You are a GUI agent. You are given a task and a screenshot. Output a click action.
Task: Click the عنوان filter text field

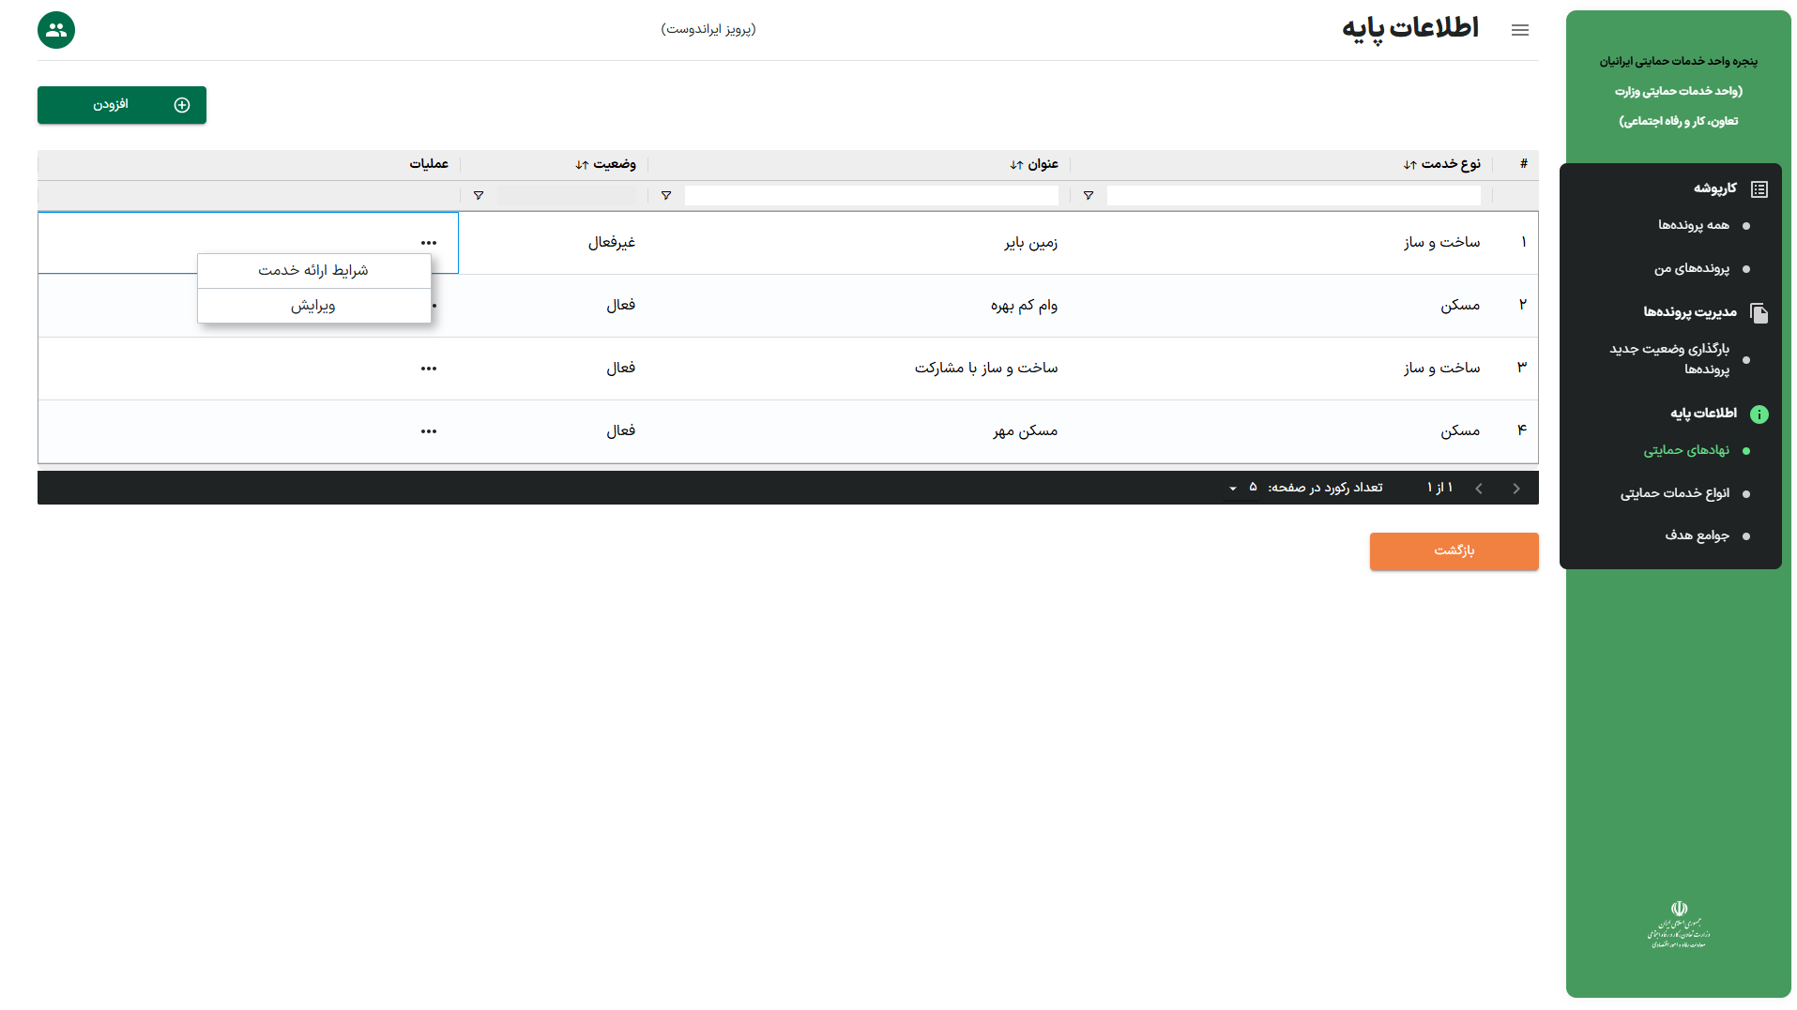pos(871,196)
